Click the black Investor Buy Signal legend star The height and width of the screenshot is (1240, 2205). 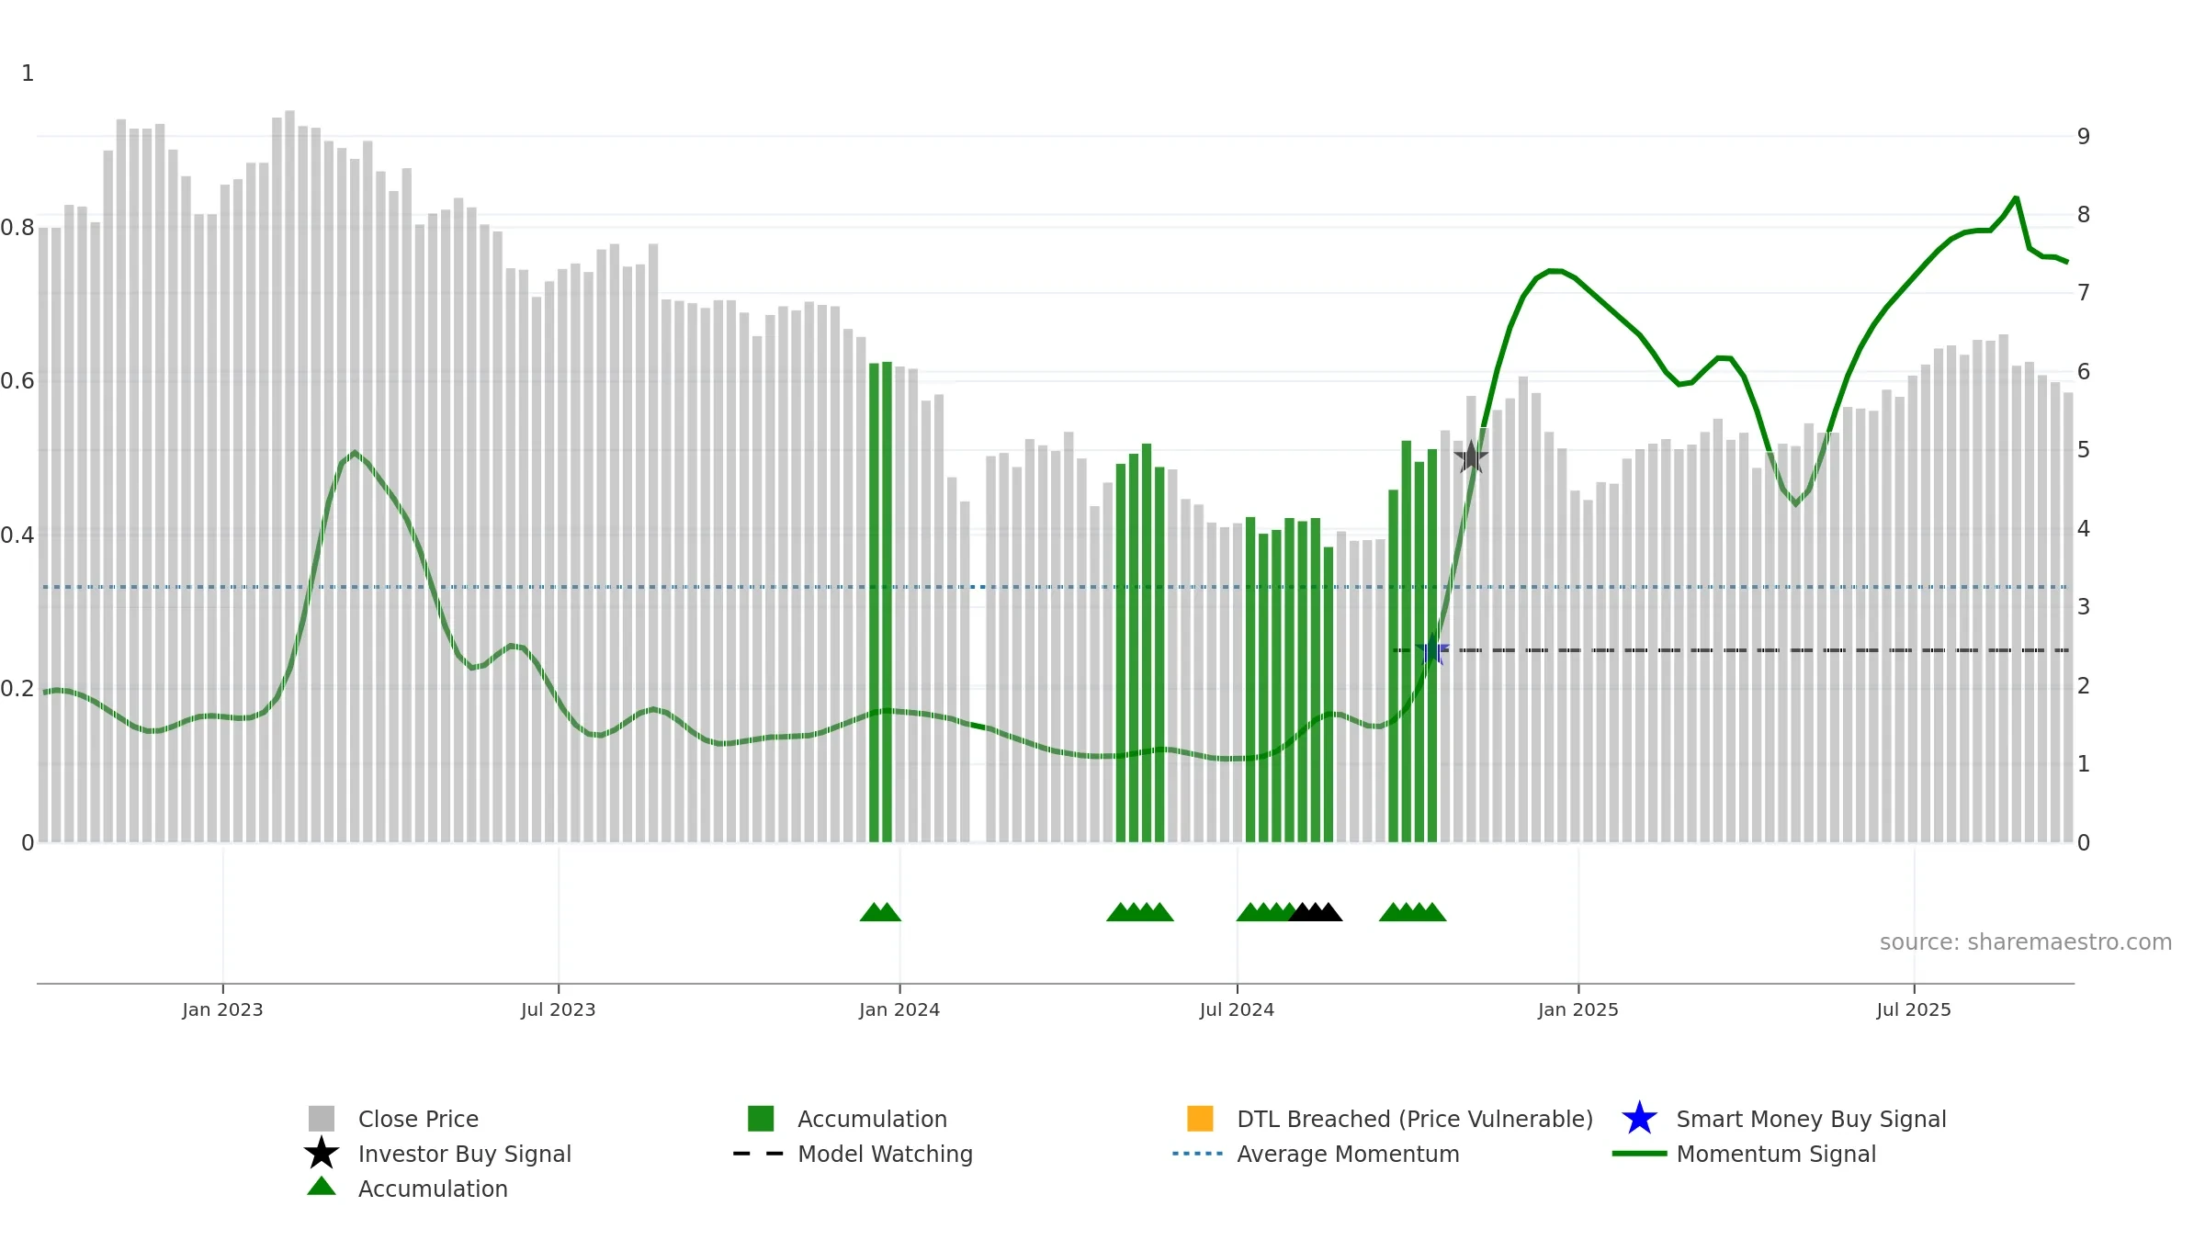(322, 1154)
